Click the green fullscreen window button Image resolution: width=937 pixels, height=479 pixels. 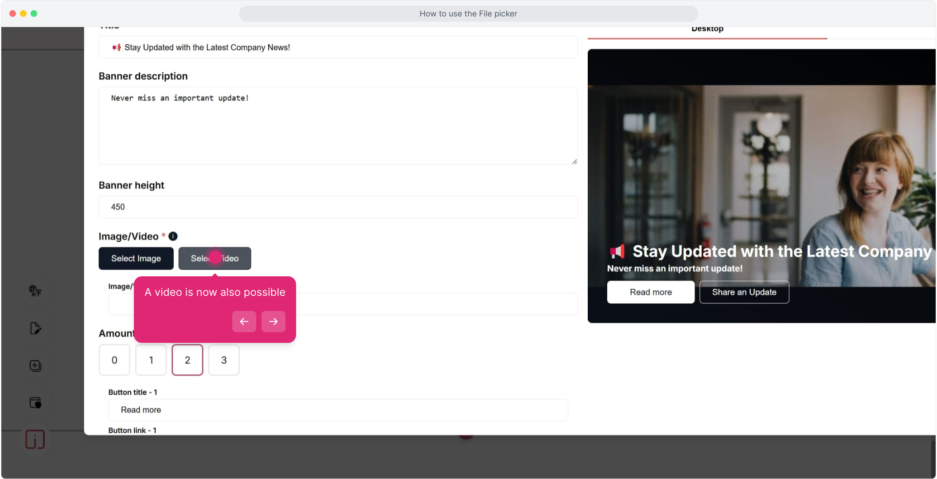click(34, 14)
